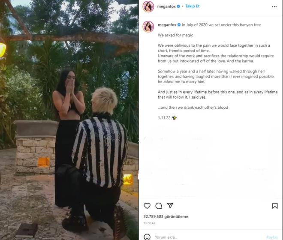This screenshot has height=240, width=283.
Task: Click the verified badge next to caption username
Action: click(x=179, y=25)
